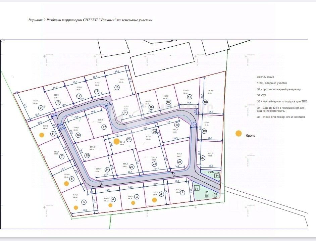Click the area value '701,0' in plot 20
The height and width of the screenshot is (241, 316).
tap(210, 153)
